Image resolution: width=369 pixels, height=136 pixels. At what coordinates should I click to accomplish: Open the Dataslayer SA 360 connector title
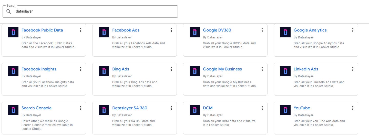coord(130,108)
